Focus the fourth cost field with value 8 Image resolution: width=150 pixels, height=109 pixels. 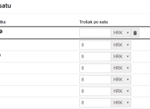point(95,80)
